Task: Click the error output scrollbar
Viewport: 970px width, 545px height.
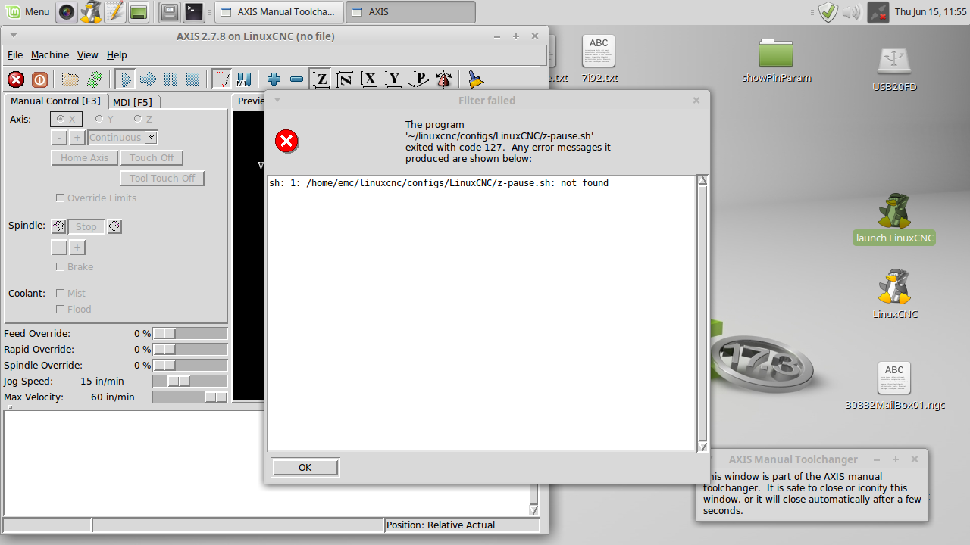Action: 702,313
